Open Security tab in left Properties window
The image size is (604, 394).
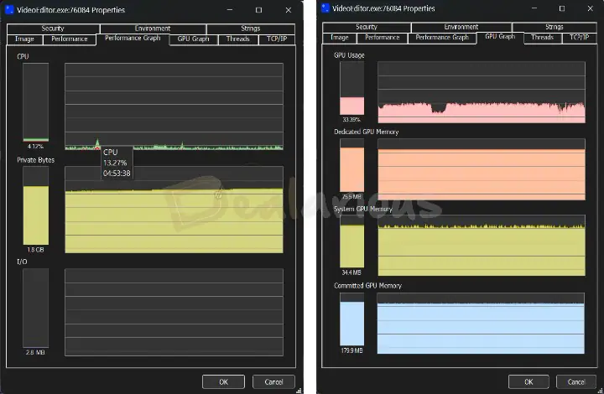pyautogui.click(x=53, y=29)
